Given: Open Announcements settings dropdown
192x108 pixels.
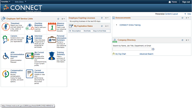Looking at the screenshot, I should pos(187,18).
